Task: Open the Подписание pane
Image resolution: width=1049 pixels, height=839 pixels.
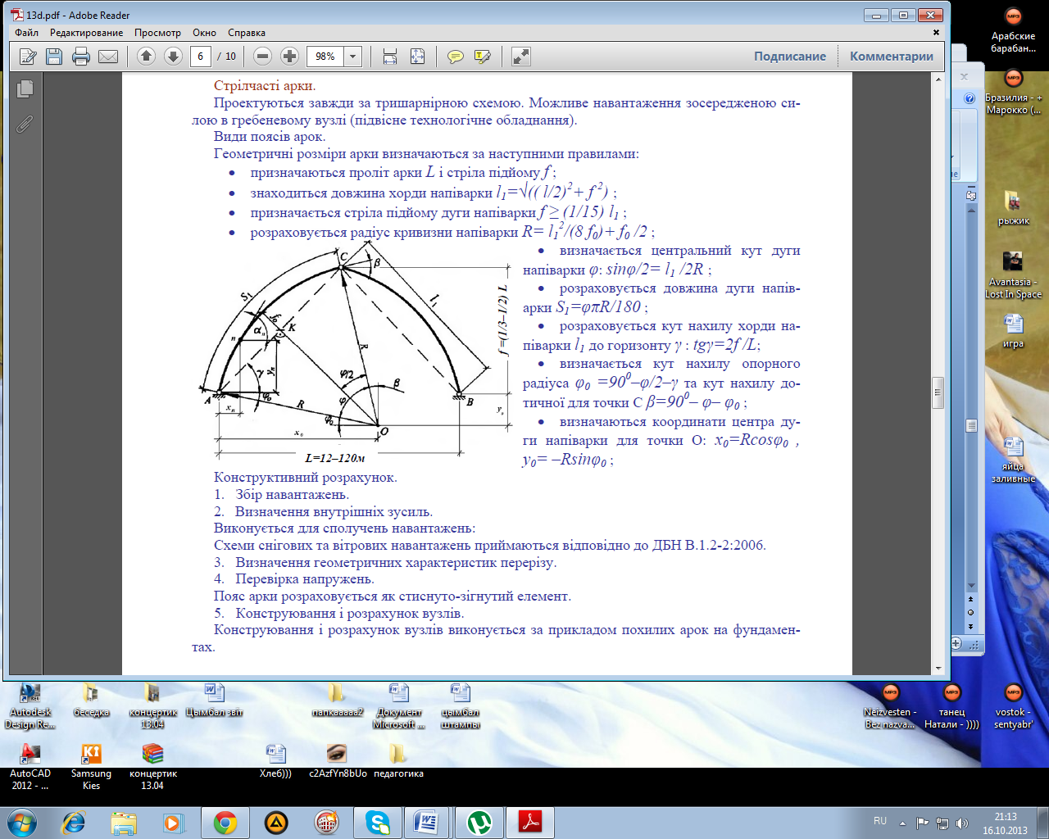Action: (789, 57)
